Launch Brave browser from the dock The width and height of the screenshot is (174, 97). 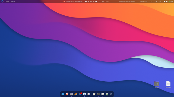(67, 94)
